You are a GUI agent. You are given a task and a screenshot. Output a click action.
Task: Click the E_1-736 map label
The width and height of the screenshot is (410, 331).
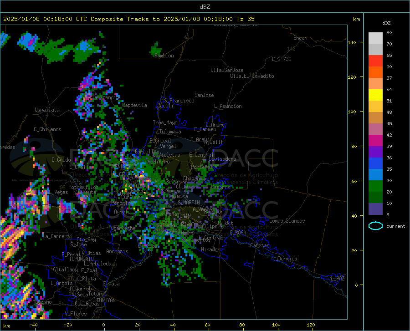282,59
